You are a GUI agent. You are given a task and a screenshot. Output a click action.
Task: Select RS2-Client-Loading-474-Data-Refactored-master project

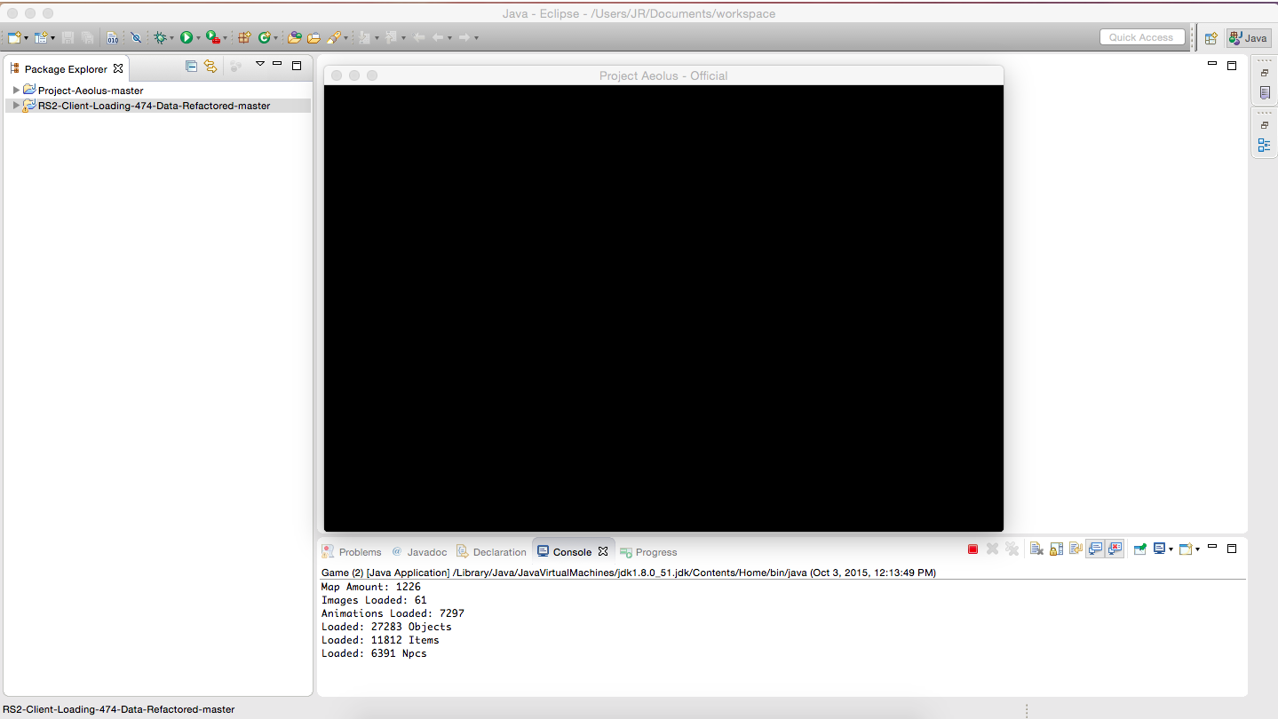154,106
